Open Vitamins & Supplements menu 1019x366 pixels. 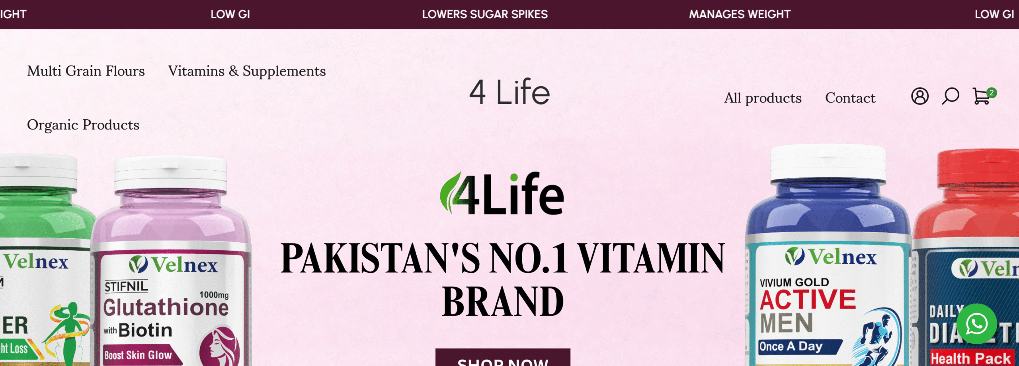(247, 71)
